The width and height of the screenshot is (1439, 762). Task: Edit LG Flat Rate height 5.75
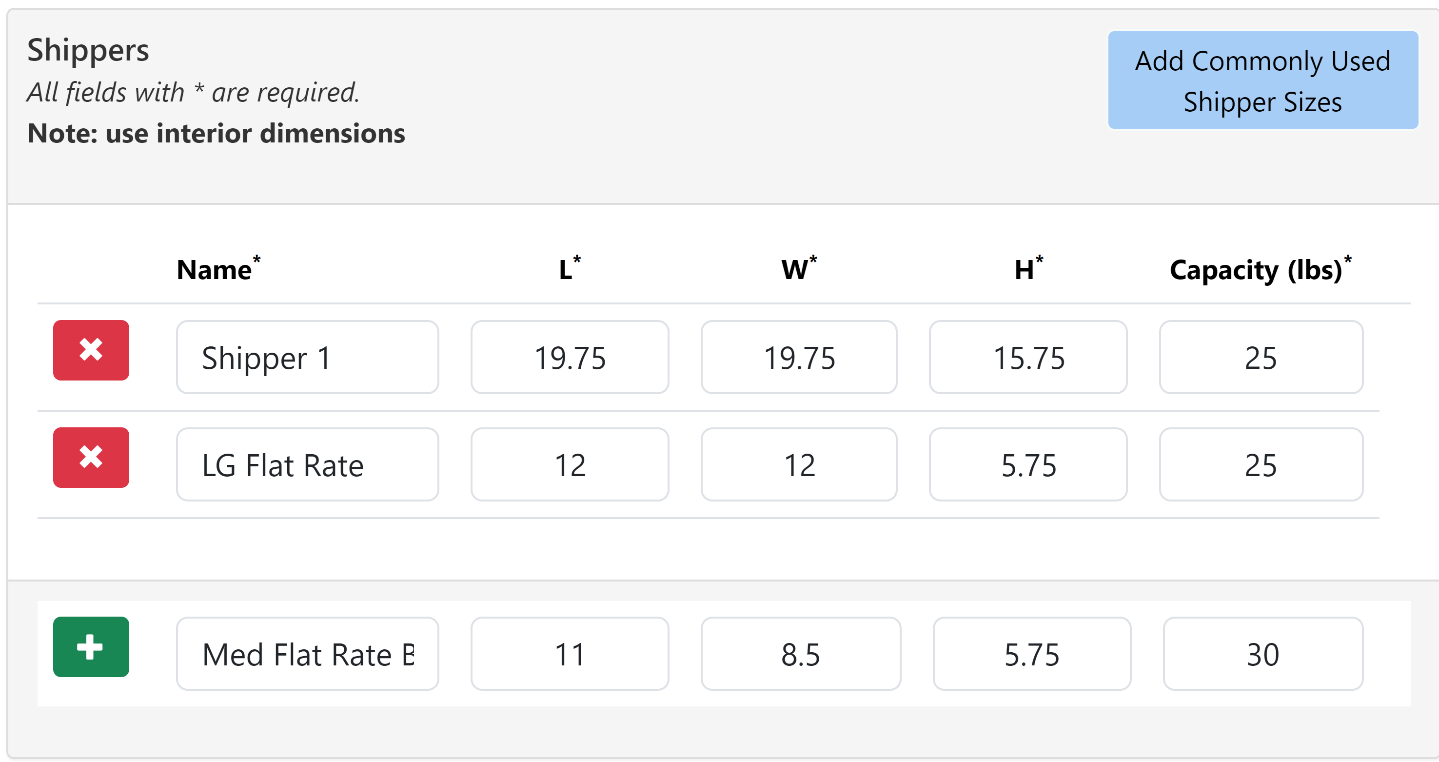1028,465
